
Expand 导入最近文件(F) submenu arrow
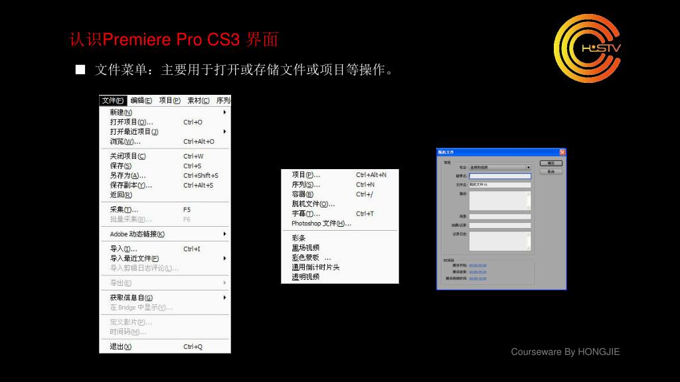click(x=224, y=259)
